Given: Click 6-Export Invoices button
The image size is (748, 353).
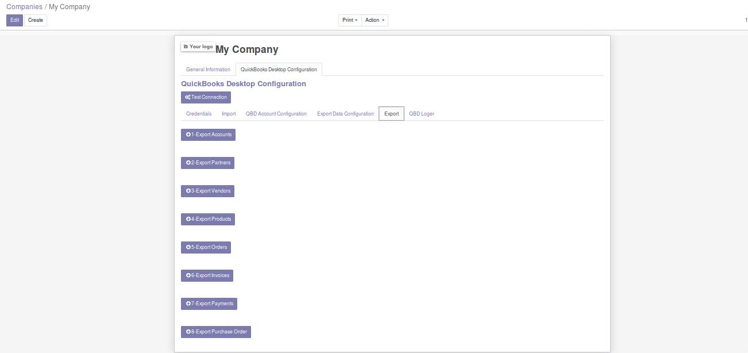Looking at the screenshot, I should click(x=207, y=275).
